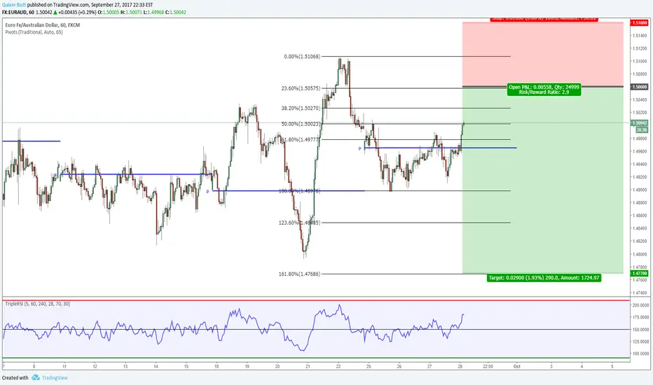Select the 0.00%(1.51068) Fibonacci level label
The width and height of the screenshot is (653, 385).
click(302, 57)
